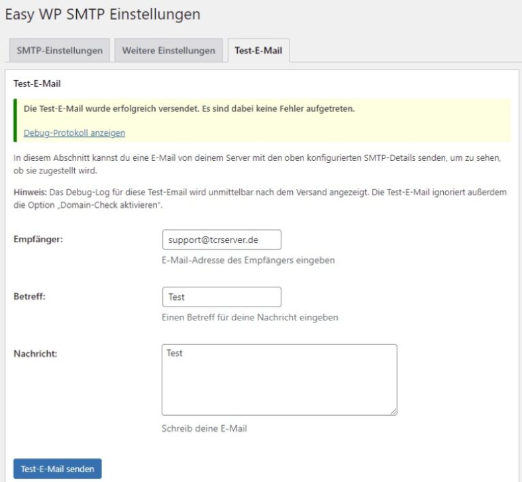Switch to the SMTP-Einstellungen tab
This screenshot has width=522, height=482.
click(58, 51)
